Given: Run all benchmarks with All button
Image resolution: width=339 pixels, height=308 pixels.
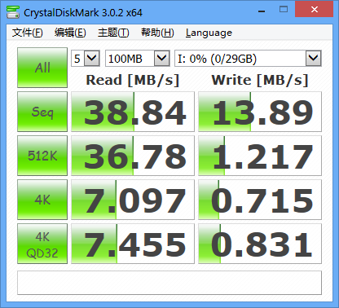Looking at the screenshot, I should point(42,68).
